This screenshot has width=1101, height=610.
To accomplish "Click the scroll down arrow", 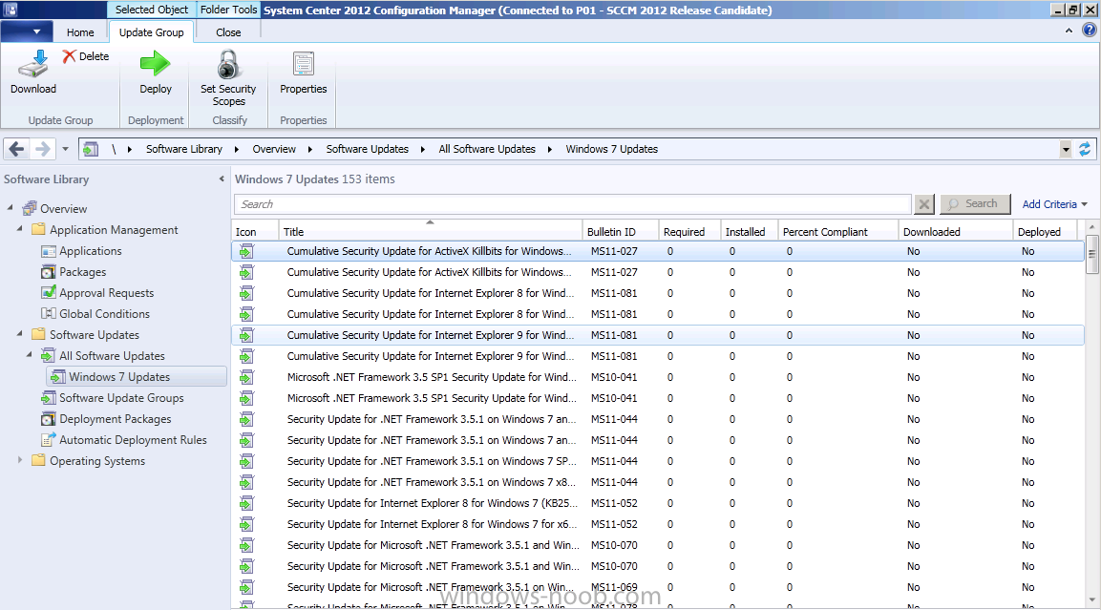I will pos(1091,599).
